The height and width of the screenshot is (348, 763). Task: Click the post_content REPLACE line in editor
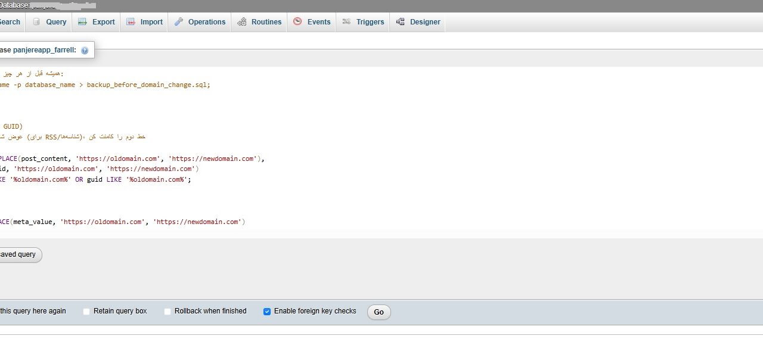pos(131,159)
